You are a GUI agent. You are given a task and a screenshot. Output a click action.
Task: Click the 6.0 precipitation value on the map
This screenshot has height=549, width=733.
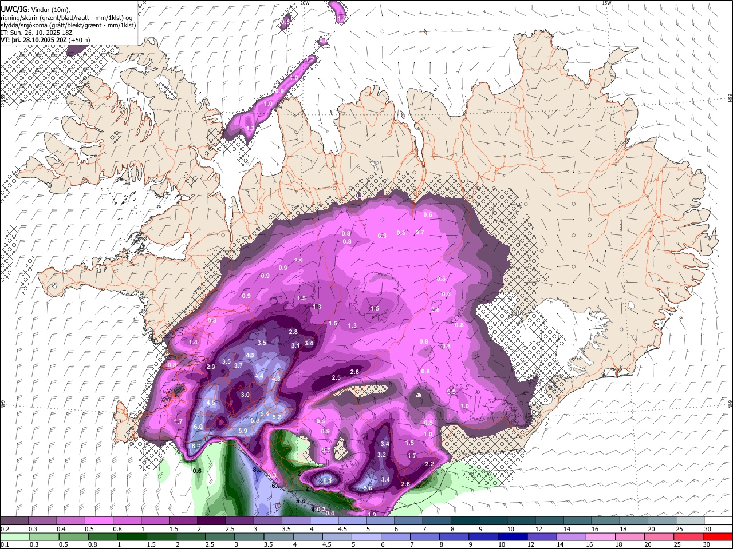coord(198,427)
